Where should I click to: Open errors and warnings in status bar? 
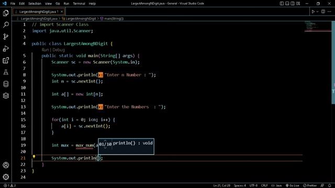click(x=10, y=186)
